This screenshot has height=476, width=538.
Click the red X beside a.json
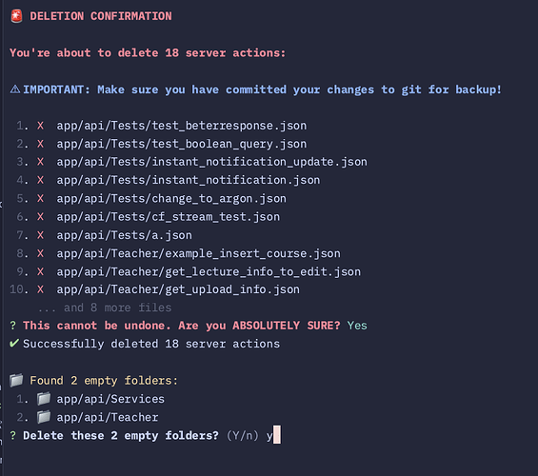coord(40,235)
